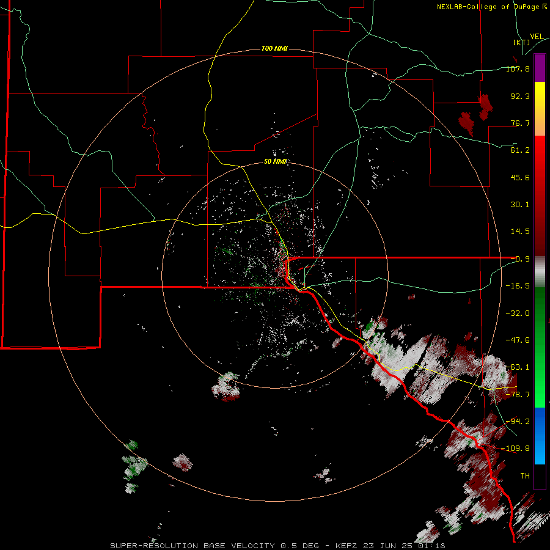Viewport: 550px width, 550px height.
Task: Click the NEXLAB-College of DuPage label
Action: 491,7
